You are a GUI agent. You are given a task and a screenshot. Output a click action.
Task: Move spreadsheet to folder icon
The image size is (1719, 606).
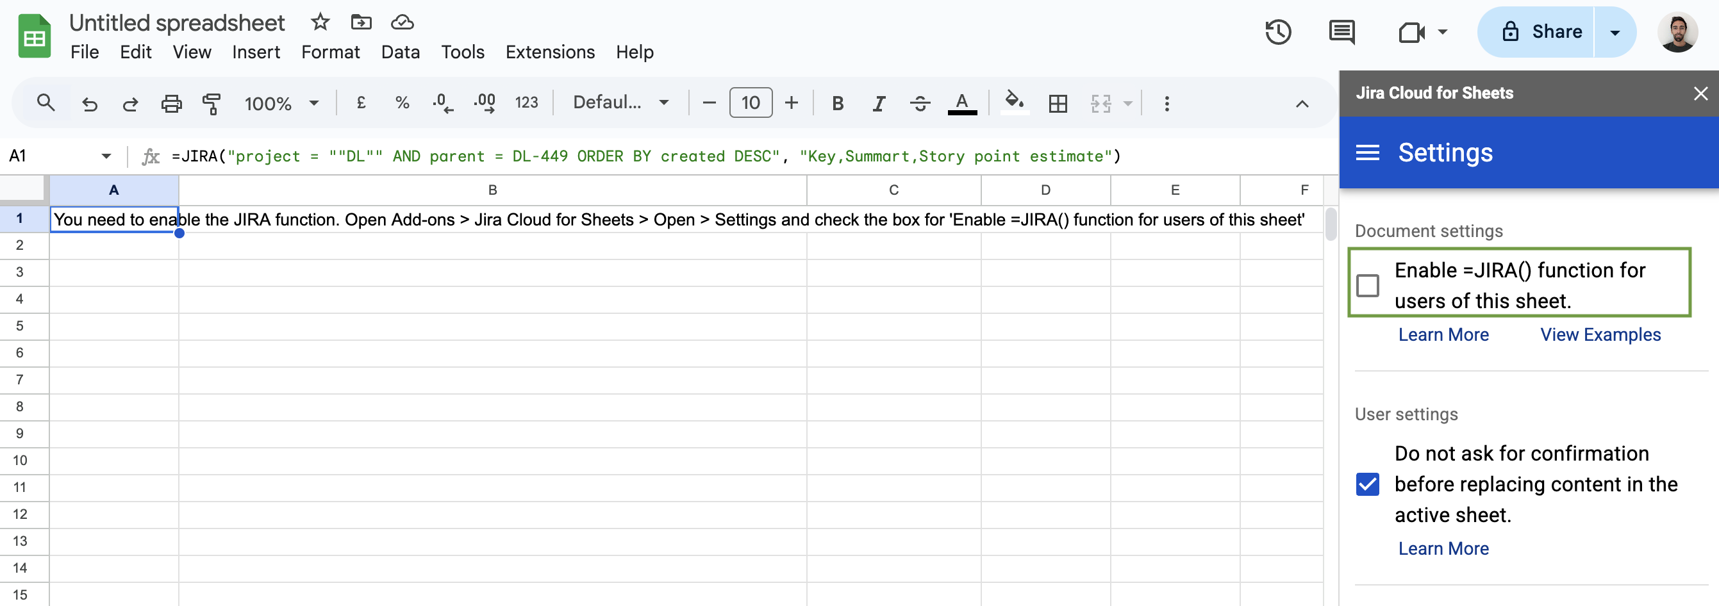tap(361, 22)
